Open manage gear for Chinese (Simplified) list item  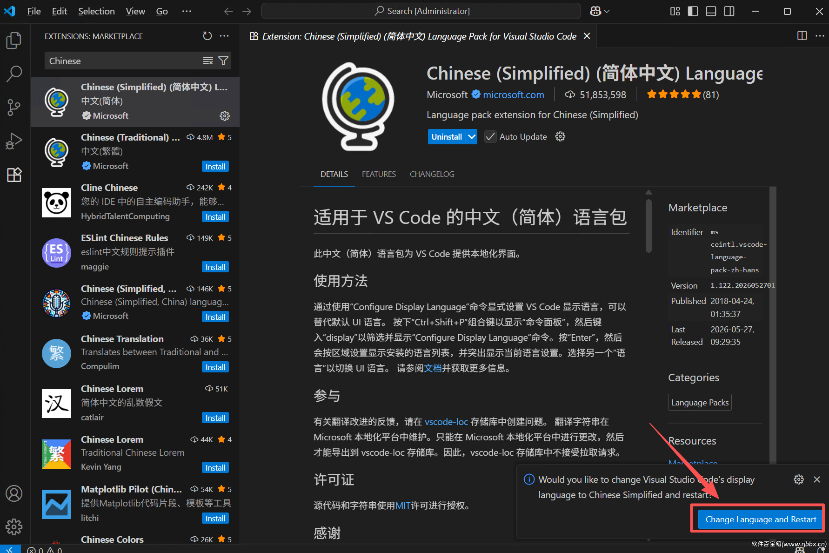pos(225,116)
